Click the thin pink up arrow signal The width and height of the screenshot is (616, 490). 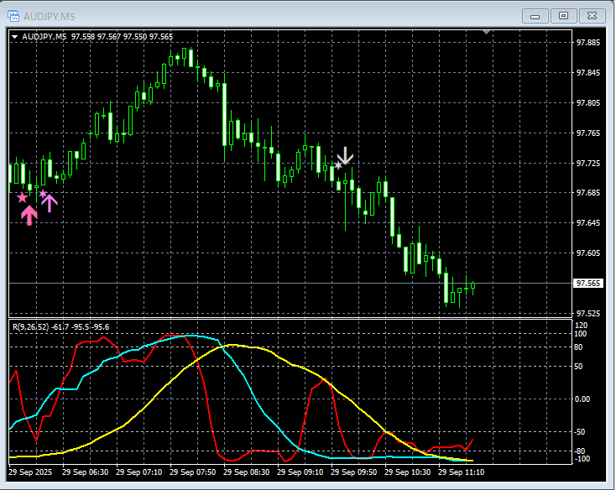pos(49,202)
